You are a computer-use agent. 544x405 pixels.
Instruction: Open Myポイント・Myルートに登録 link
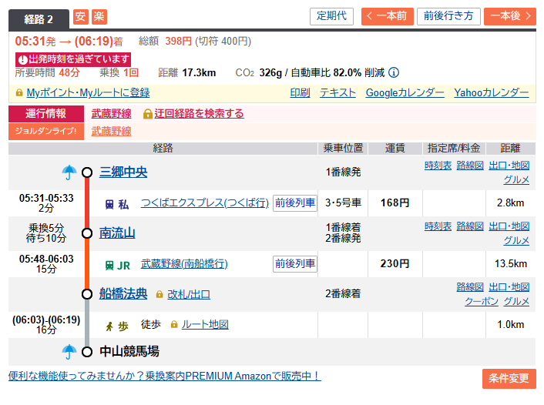click(88, 92)
